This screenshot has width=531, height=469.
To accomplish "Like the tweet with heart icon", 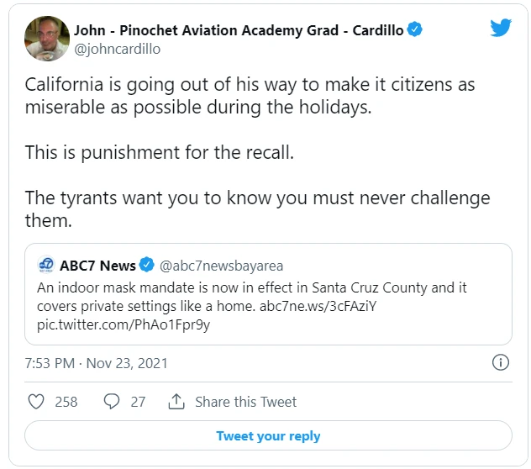I will pyautogui.click(x=36, y=402).
